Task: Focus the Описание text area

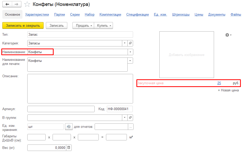Action: coord(80,89)
